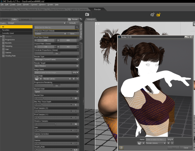The width and height of the screenshot is (195, 151).
Task: Click the help icon in Render window
Action: [x=121, y=148]
